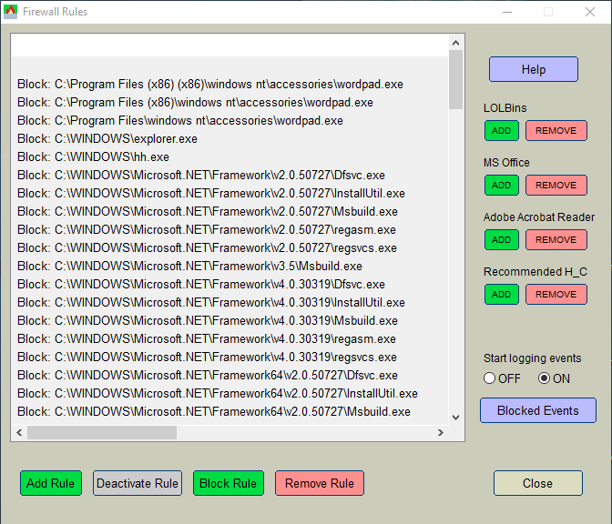Click the Firewall Rules app icon in title bar
The width and height of the screenshot is (612, 524).
tap(11, 12)
